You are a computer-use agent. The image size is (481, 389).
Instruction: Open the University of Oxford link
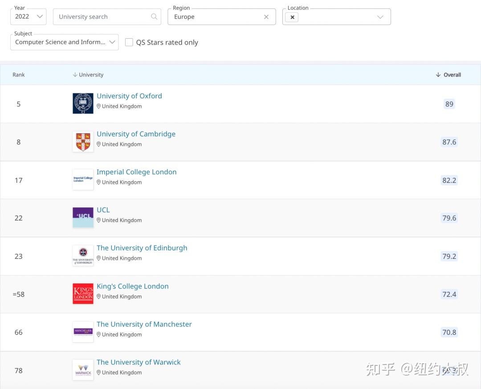click(x=129, y=96)
